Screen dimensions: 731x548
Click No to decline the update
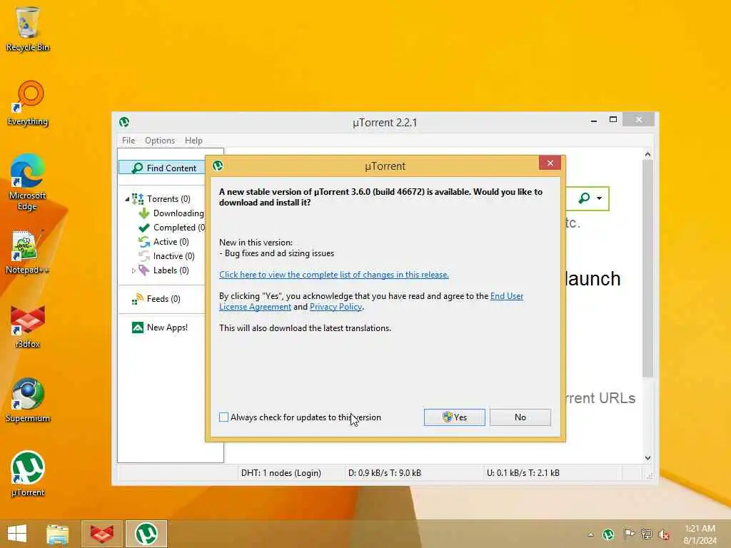click(x=520, y=417)
